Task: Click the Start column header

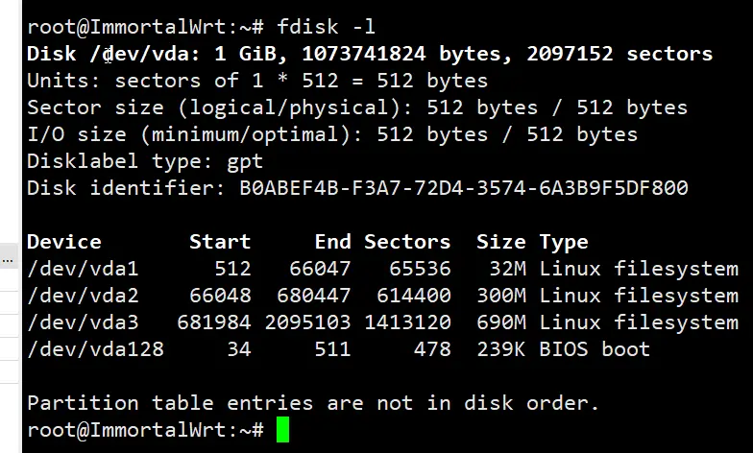Action: pos(220,242)
